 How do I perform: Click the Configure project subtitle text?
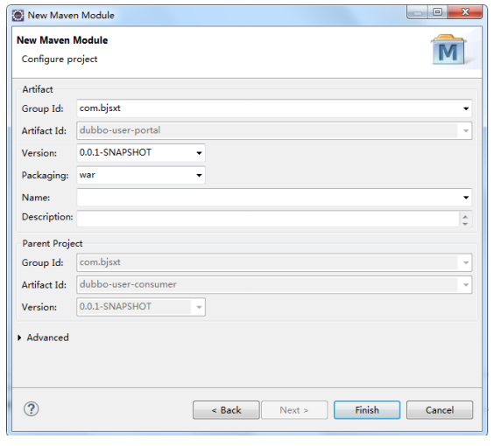click(x=60, y=59)
